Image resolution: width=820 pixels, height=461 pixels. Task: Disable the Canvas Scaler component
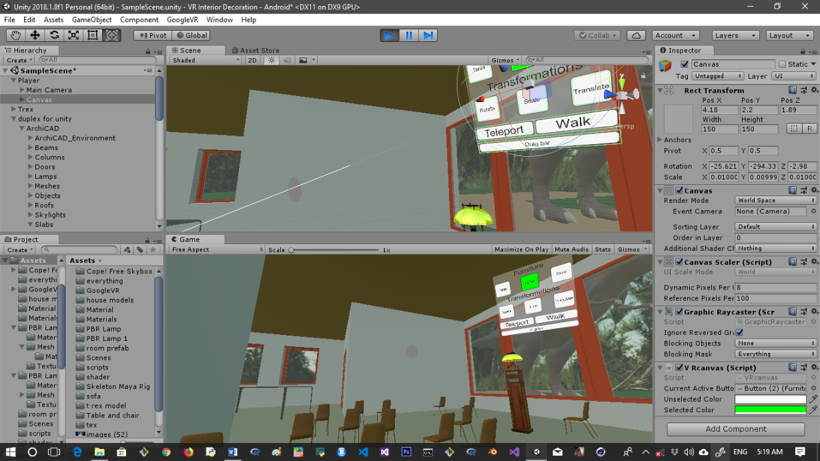pyautogui.click(x=679, y=262)
